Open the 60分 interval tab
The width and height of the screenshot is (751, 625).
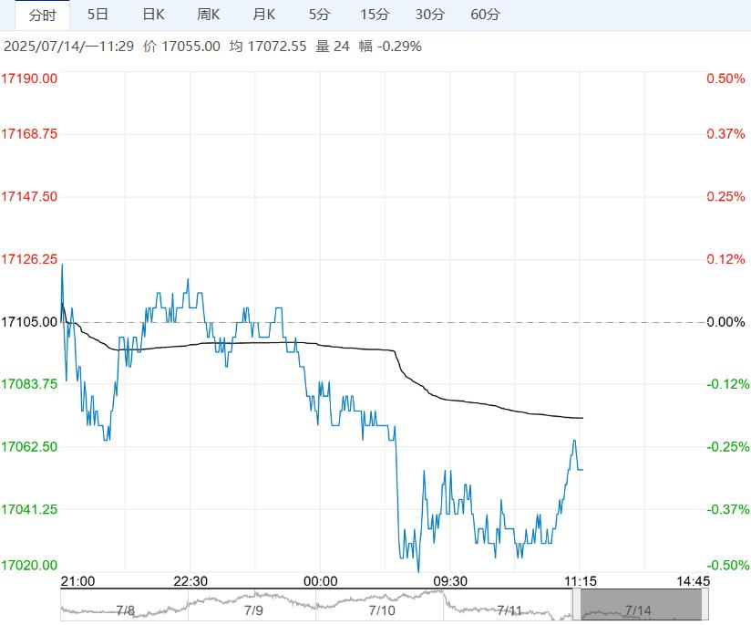click(486, 15)
